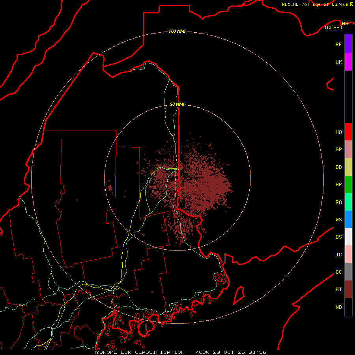355x355 pixels.
Task: Click the RF purple legend swatch
Action: [x=348, y=44]
